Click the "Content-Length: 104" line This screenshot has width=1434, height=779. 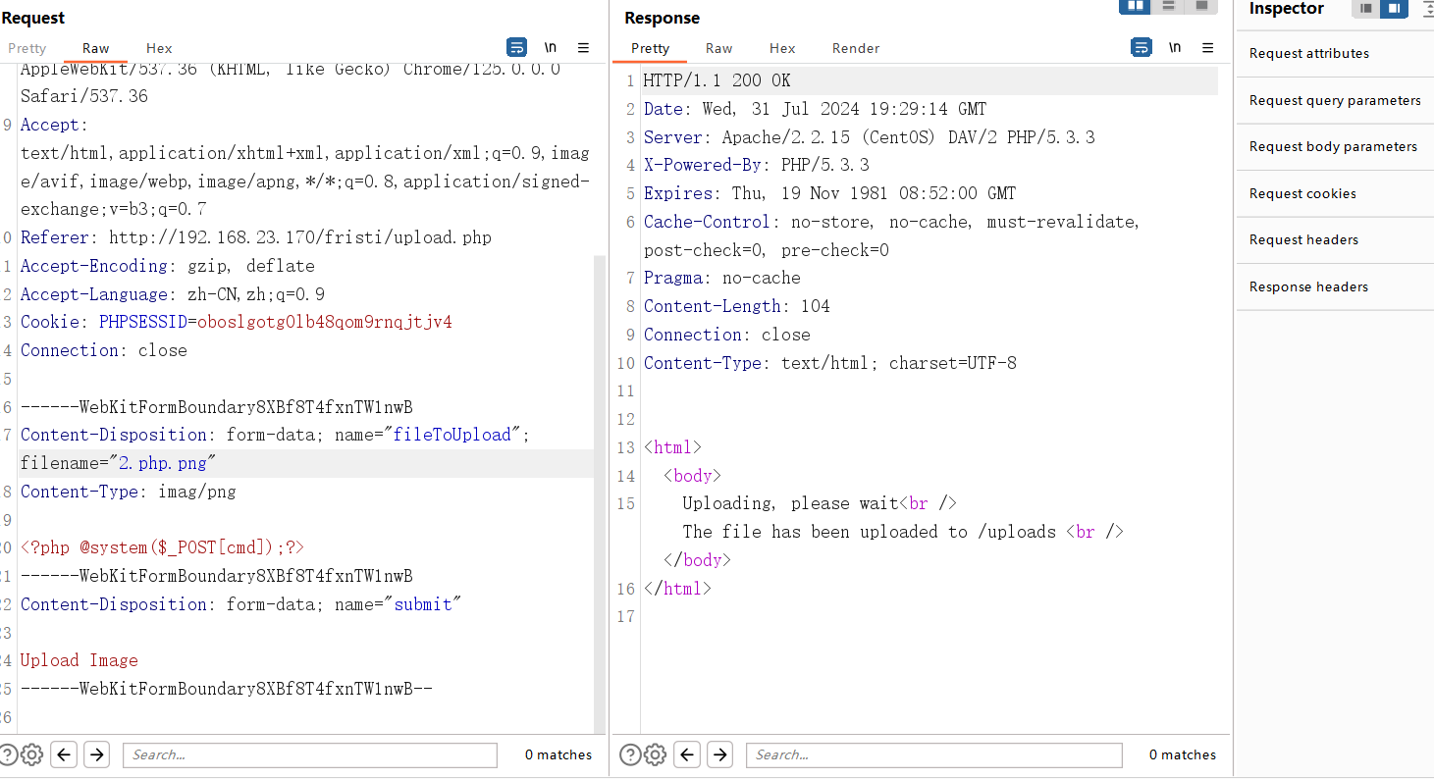click(x=737, y=306)
